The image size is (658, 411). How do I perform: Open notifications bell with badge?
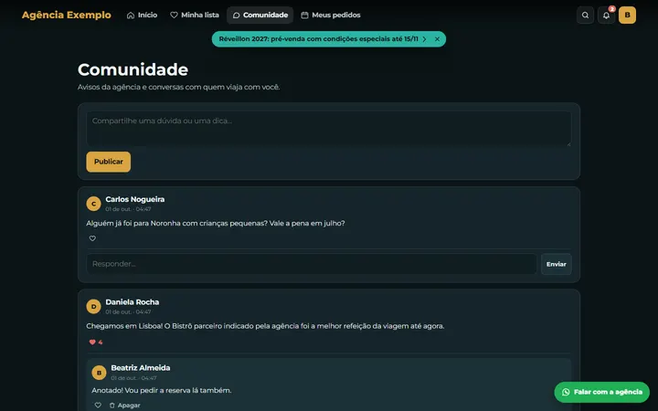(x=607, y=16)
